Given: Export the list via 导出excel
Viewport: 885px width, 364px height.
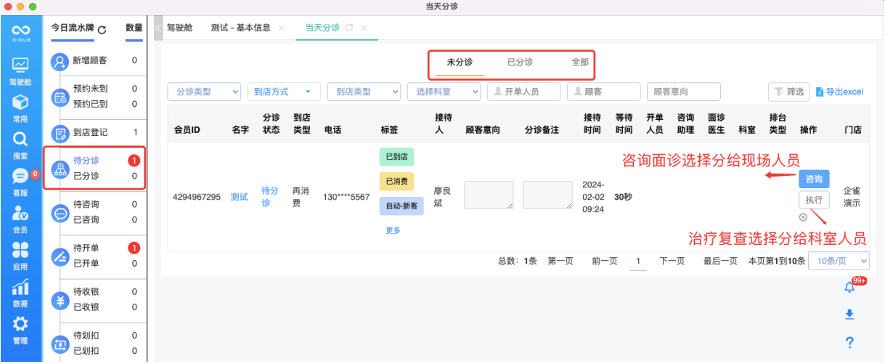Looking at the screenshot, I should 839,92.
